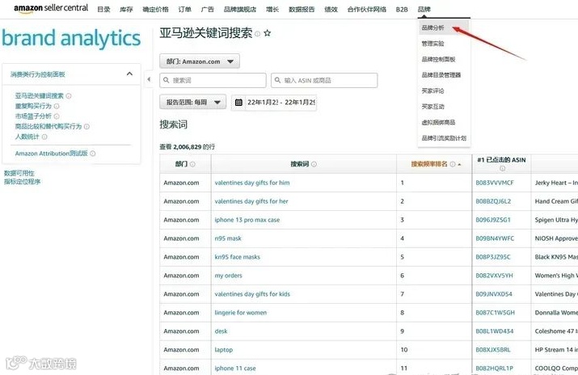Viewport: 578px width, 375px height.
Task: Focus the 输入 ASIN 或商品 input
Action: coord(324,80)
